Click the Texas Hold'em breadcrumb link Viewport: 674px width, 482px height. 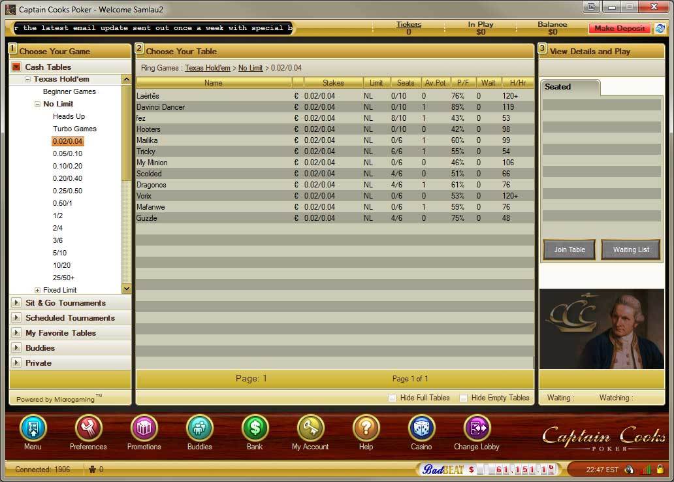(x=208, y=68)
